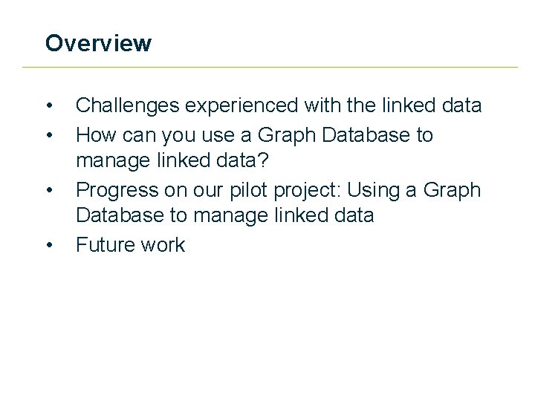This screenshot has width=535, height=401.
Task: Click the word experienced in the first bullet
Action: click(241, 105)
